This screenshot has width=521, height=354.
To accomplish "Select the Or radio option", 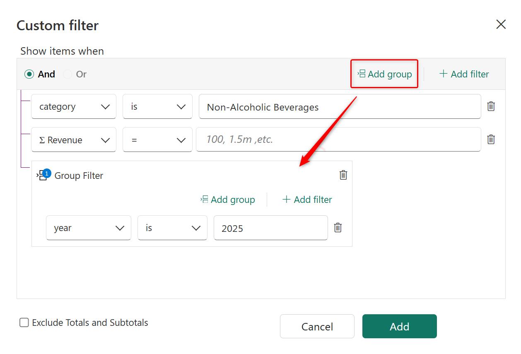I will [x=68, y=74].
